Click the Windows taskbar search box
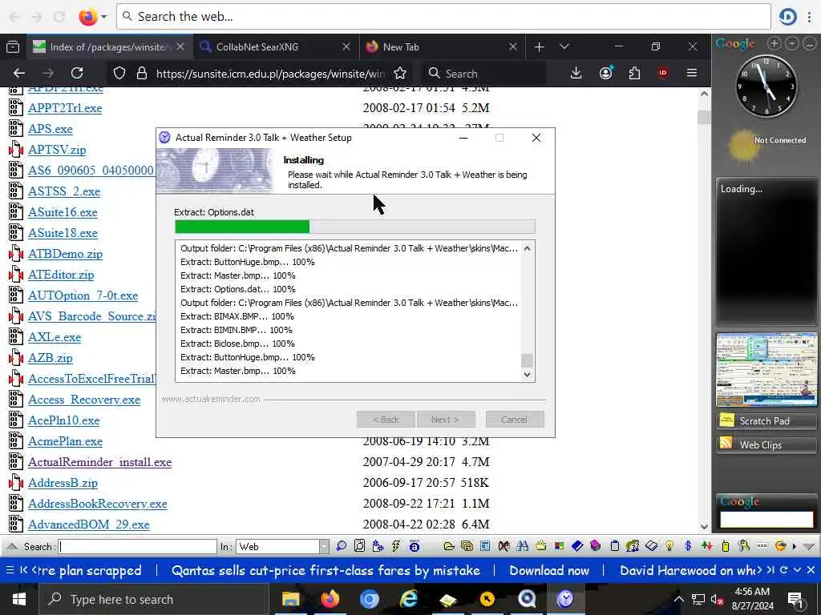The height and width of the screenshot is (615, 821). (155, 599)
